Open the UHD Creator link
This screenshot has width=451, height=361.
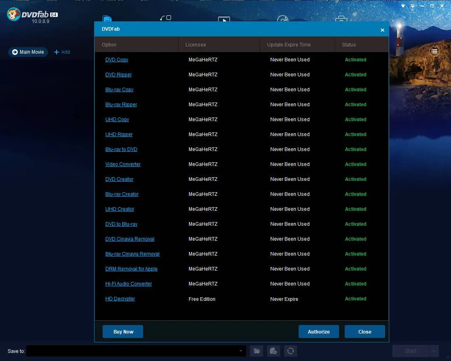tap(120, 209)
